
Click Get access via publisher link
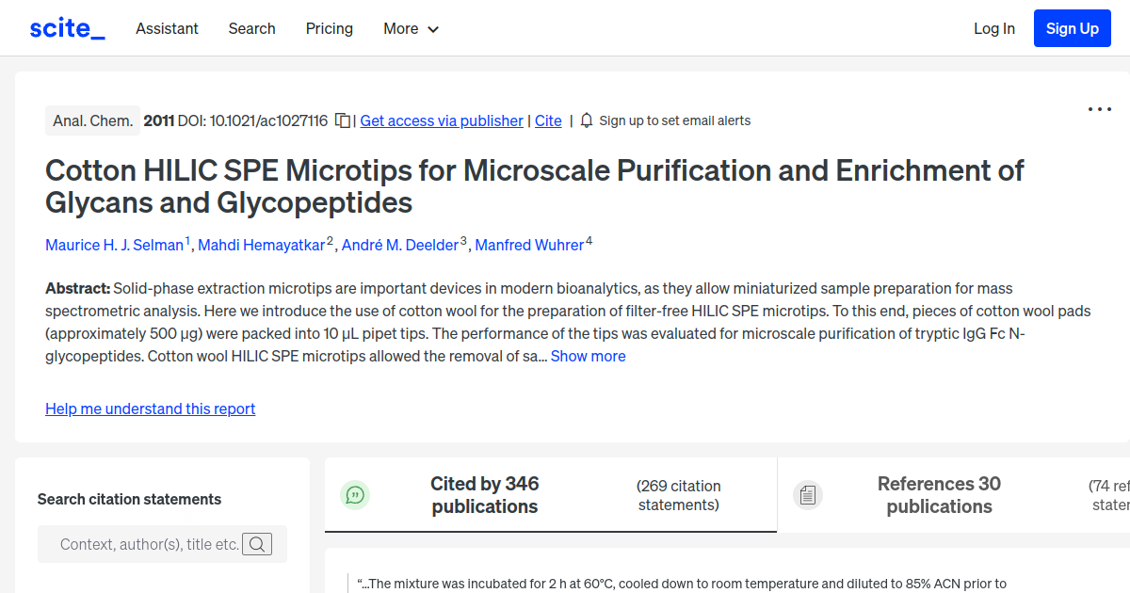click(442, 120)
